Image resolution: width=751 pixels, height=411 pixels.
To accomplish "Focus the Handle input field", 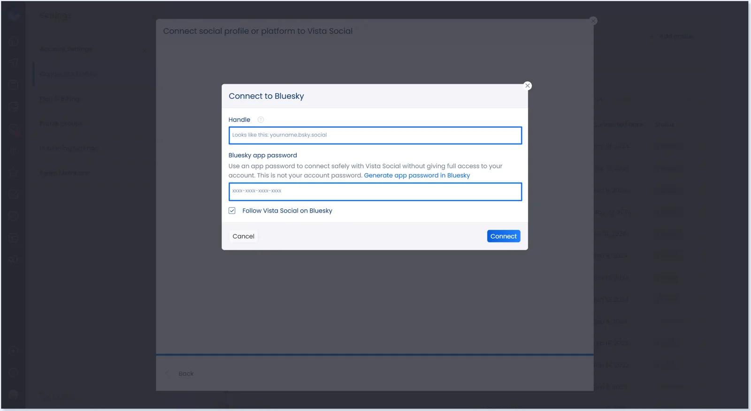I will click(375, 135).
